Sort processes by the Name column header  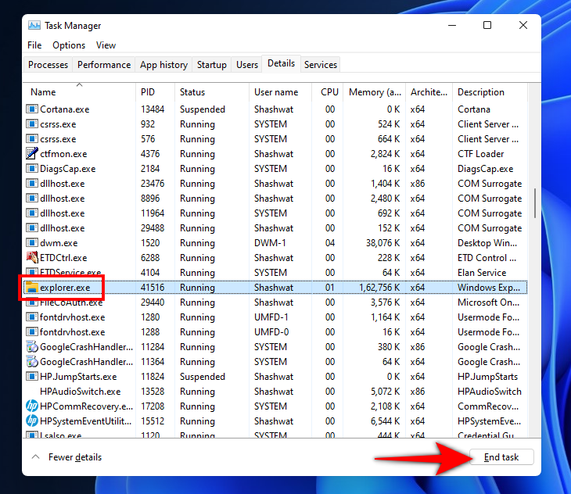(43, 92)
